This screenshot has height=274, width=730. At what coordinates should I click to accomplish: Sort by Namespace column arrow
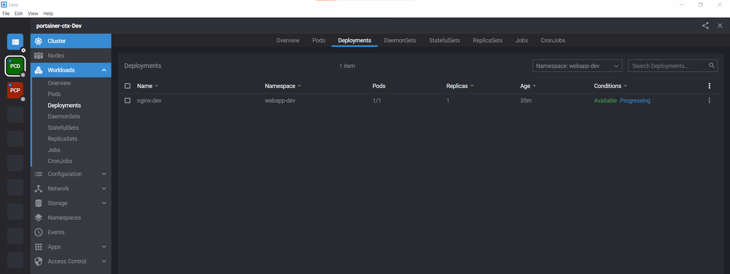tap(299, 86)
